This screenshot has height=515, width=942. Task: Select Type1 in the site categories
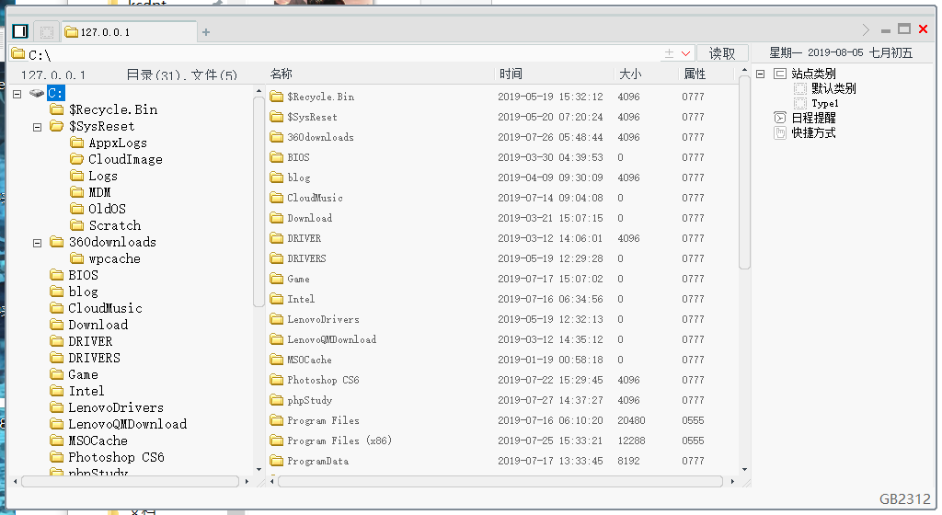[825, 103]
